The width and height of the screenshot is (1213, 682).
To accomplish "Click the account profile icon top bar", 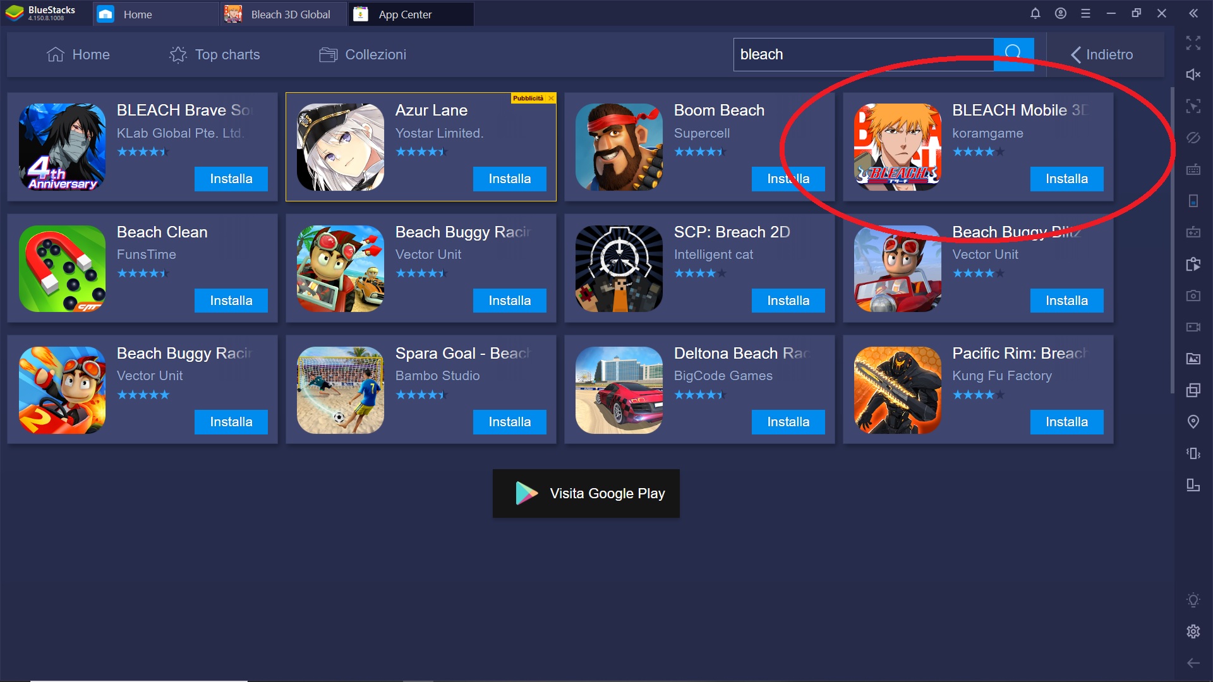I will (x=1061, y=13).
